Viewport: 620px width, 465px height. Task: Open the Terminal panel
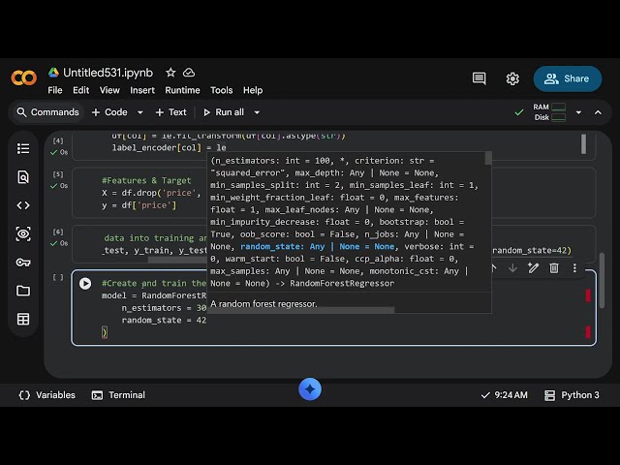coord(118,395)
